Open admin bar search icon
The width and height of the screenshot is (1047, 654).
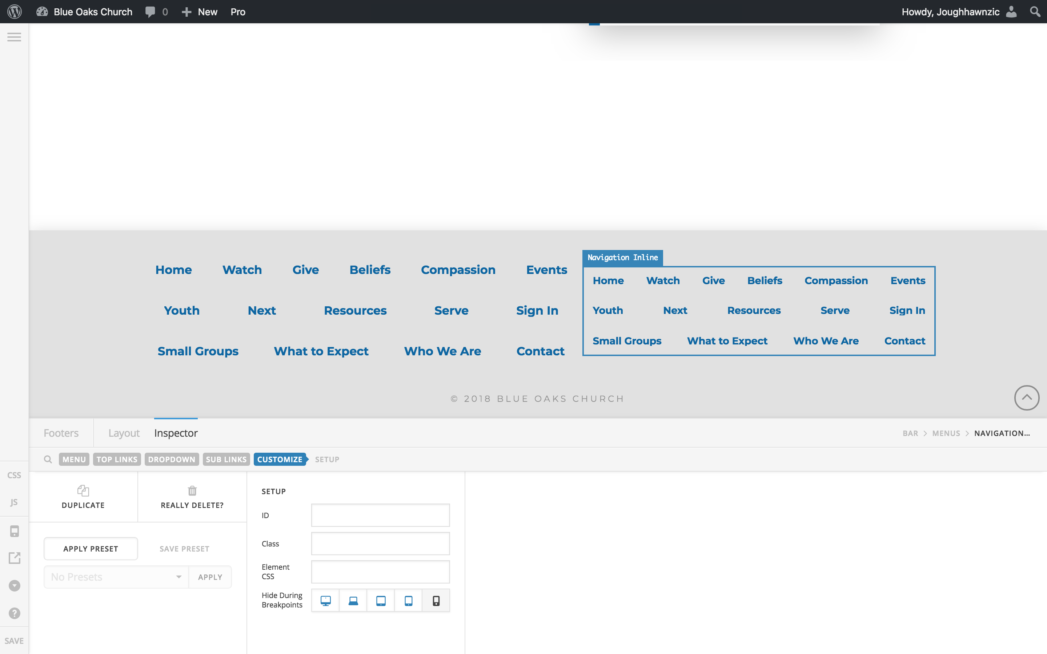(1034, 12)
